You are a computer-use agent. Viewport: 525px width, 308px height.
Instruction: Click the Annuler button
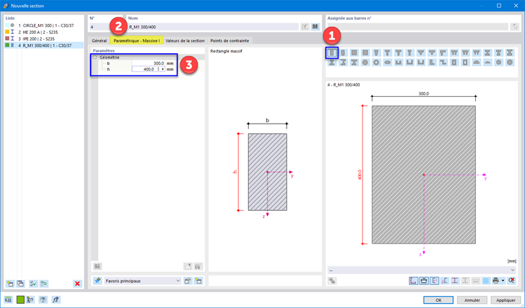pyautogui.click(x=472, y=300)
